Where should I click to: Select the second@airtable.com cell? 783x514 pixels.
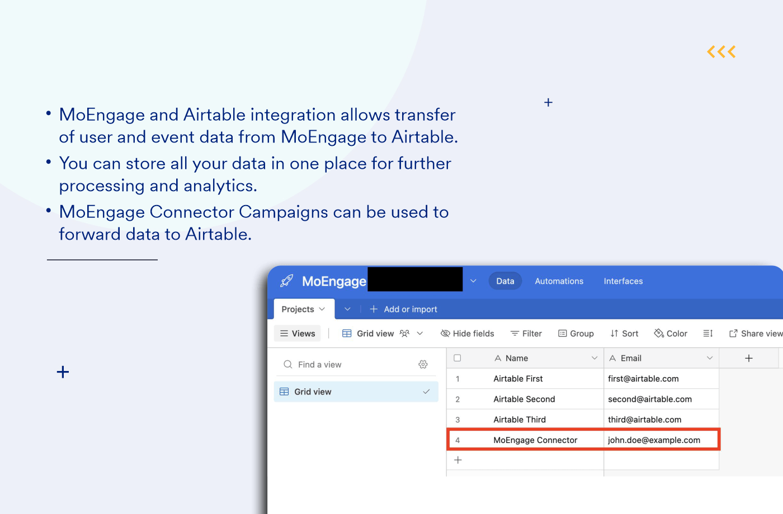point(661,399)
